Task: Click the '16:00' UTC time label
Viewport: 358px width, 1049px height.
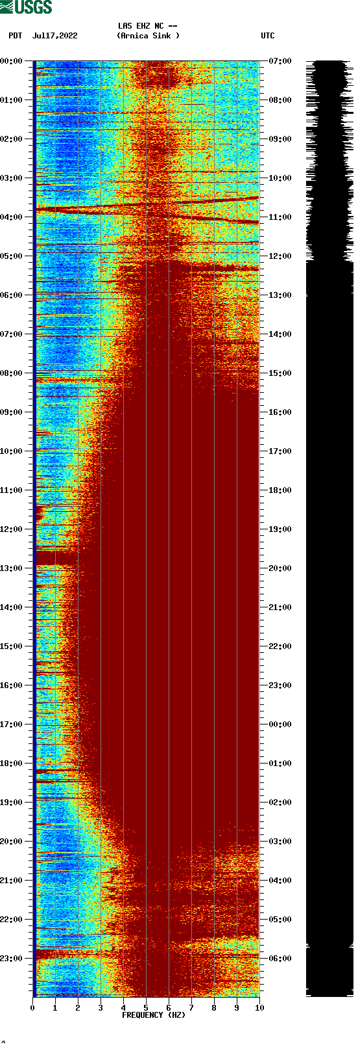Action: click(x=280, y=412)
